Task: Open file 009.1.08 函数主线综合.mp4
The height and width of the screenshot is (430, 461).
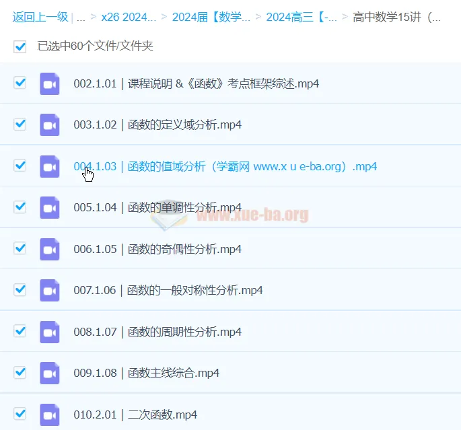Action: (x=146, y=373)
